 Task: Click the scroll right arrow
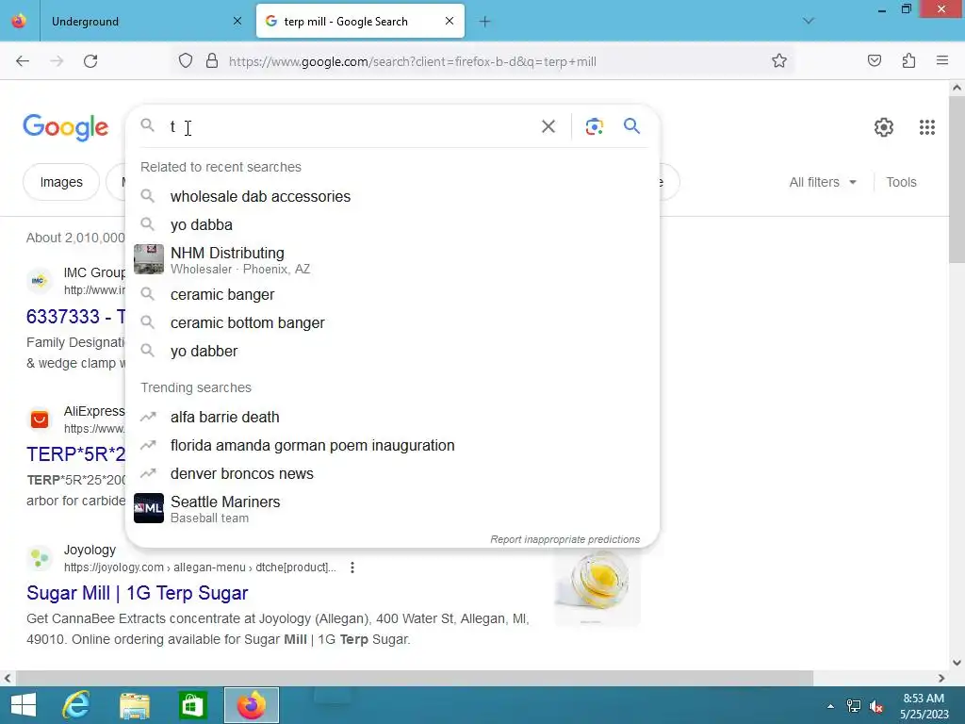pos(941,678)
